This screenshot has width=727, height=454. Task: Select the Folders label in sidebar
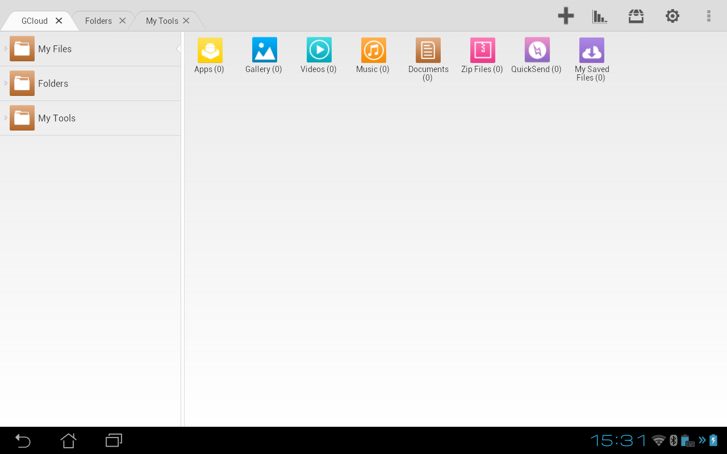(53, 83)
